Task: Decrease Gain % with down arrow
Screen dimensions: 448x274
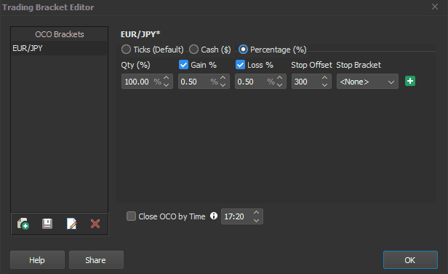Action: click(x=223, y=85)
